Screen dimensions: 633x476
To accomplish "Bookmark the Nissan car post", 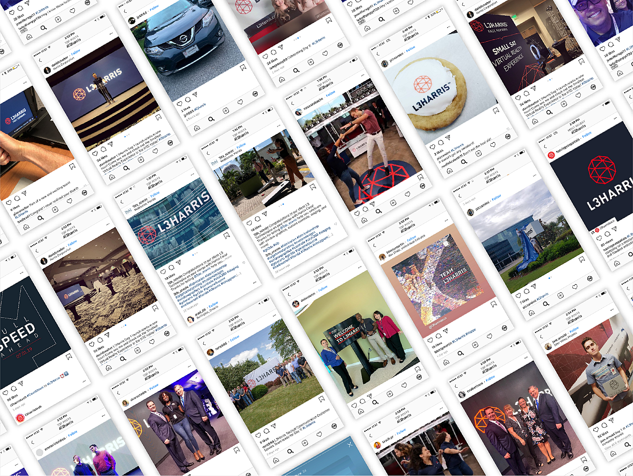I will (243, 67).
